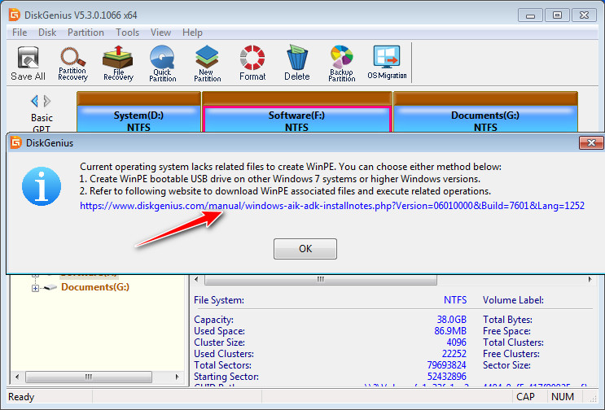Screen dimensions: 605x410
Task: Open the Partition Recovery tool
Action: (72, 63)
